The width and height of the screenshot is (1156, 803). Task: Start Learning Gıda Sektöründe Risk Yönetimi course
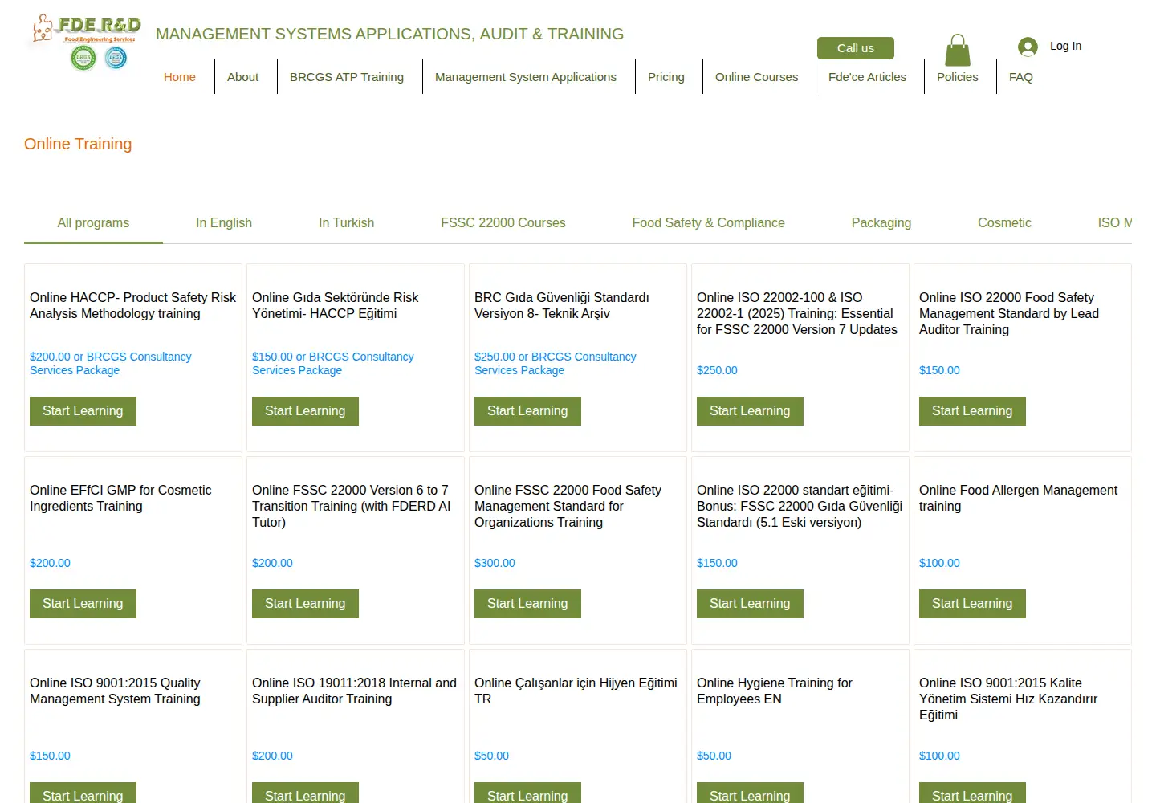(x=305, y=411)
